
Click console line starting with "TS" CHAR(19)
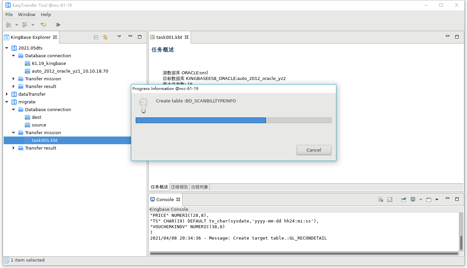click(x=235, y=221)
